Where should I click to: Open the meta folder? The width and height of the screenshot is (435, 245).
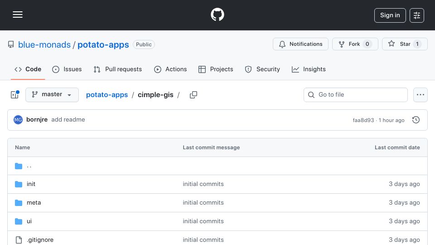click(x=34, y=203)
